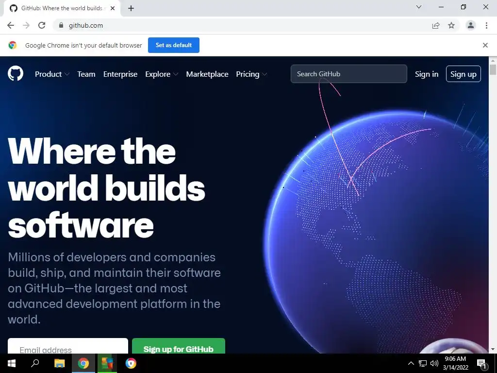The image size is (497, 373).
Task: Open the Team page
Action: (x=86, y=74)
